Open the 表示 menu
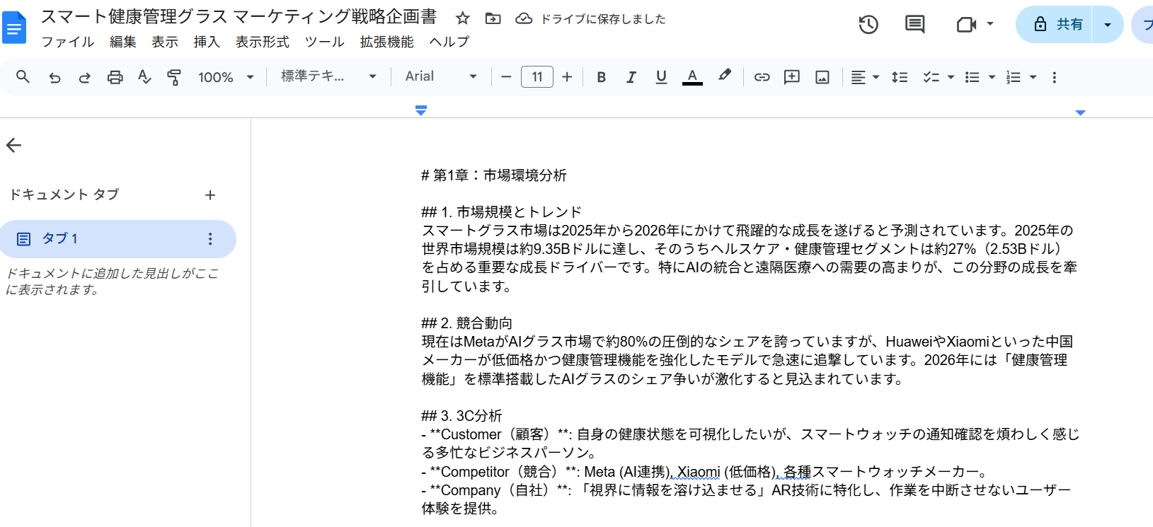 pos(165,42)
